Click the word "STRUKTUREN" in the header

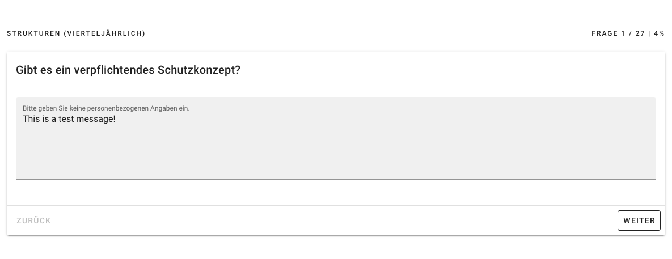click(x=33, y=33)
